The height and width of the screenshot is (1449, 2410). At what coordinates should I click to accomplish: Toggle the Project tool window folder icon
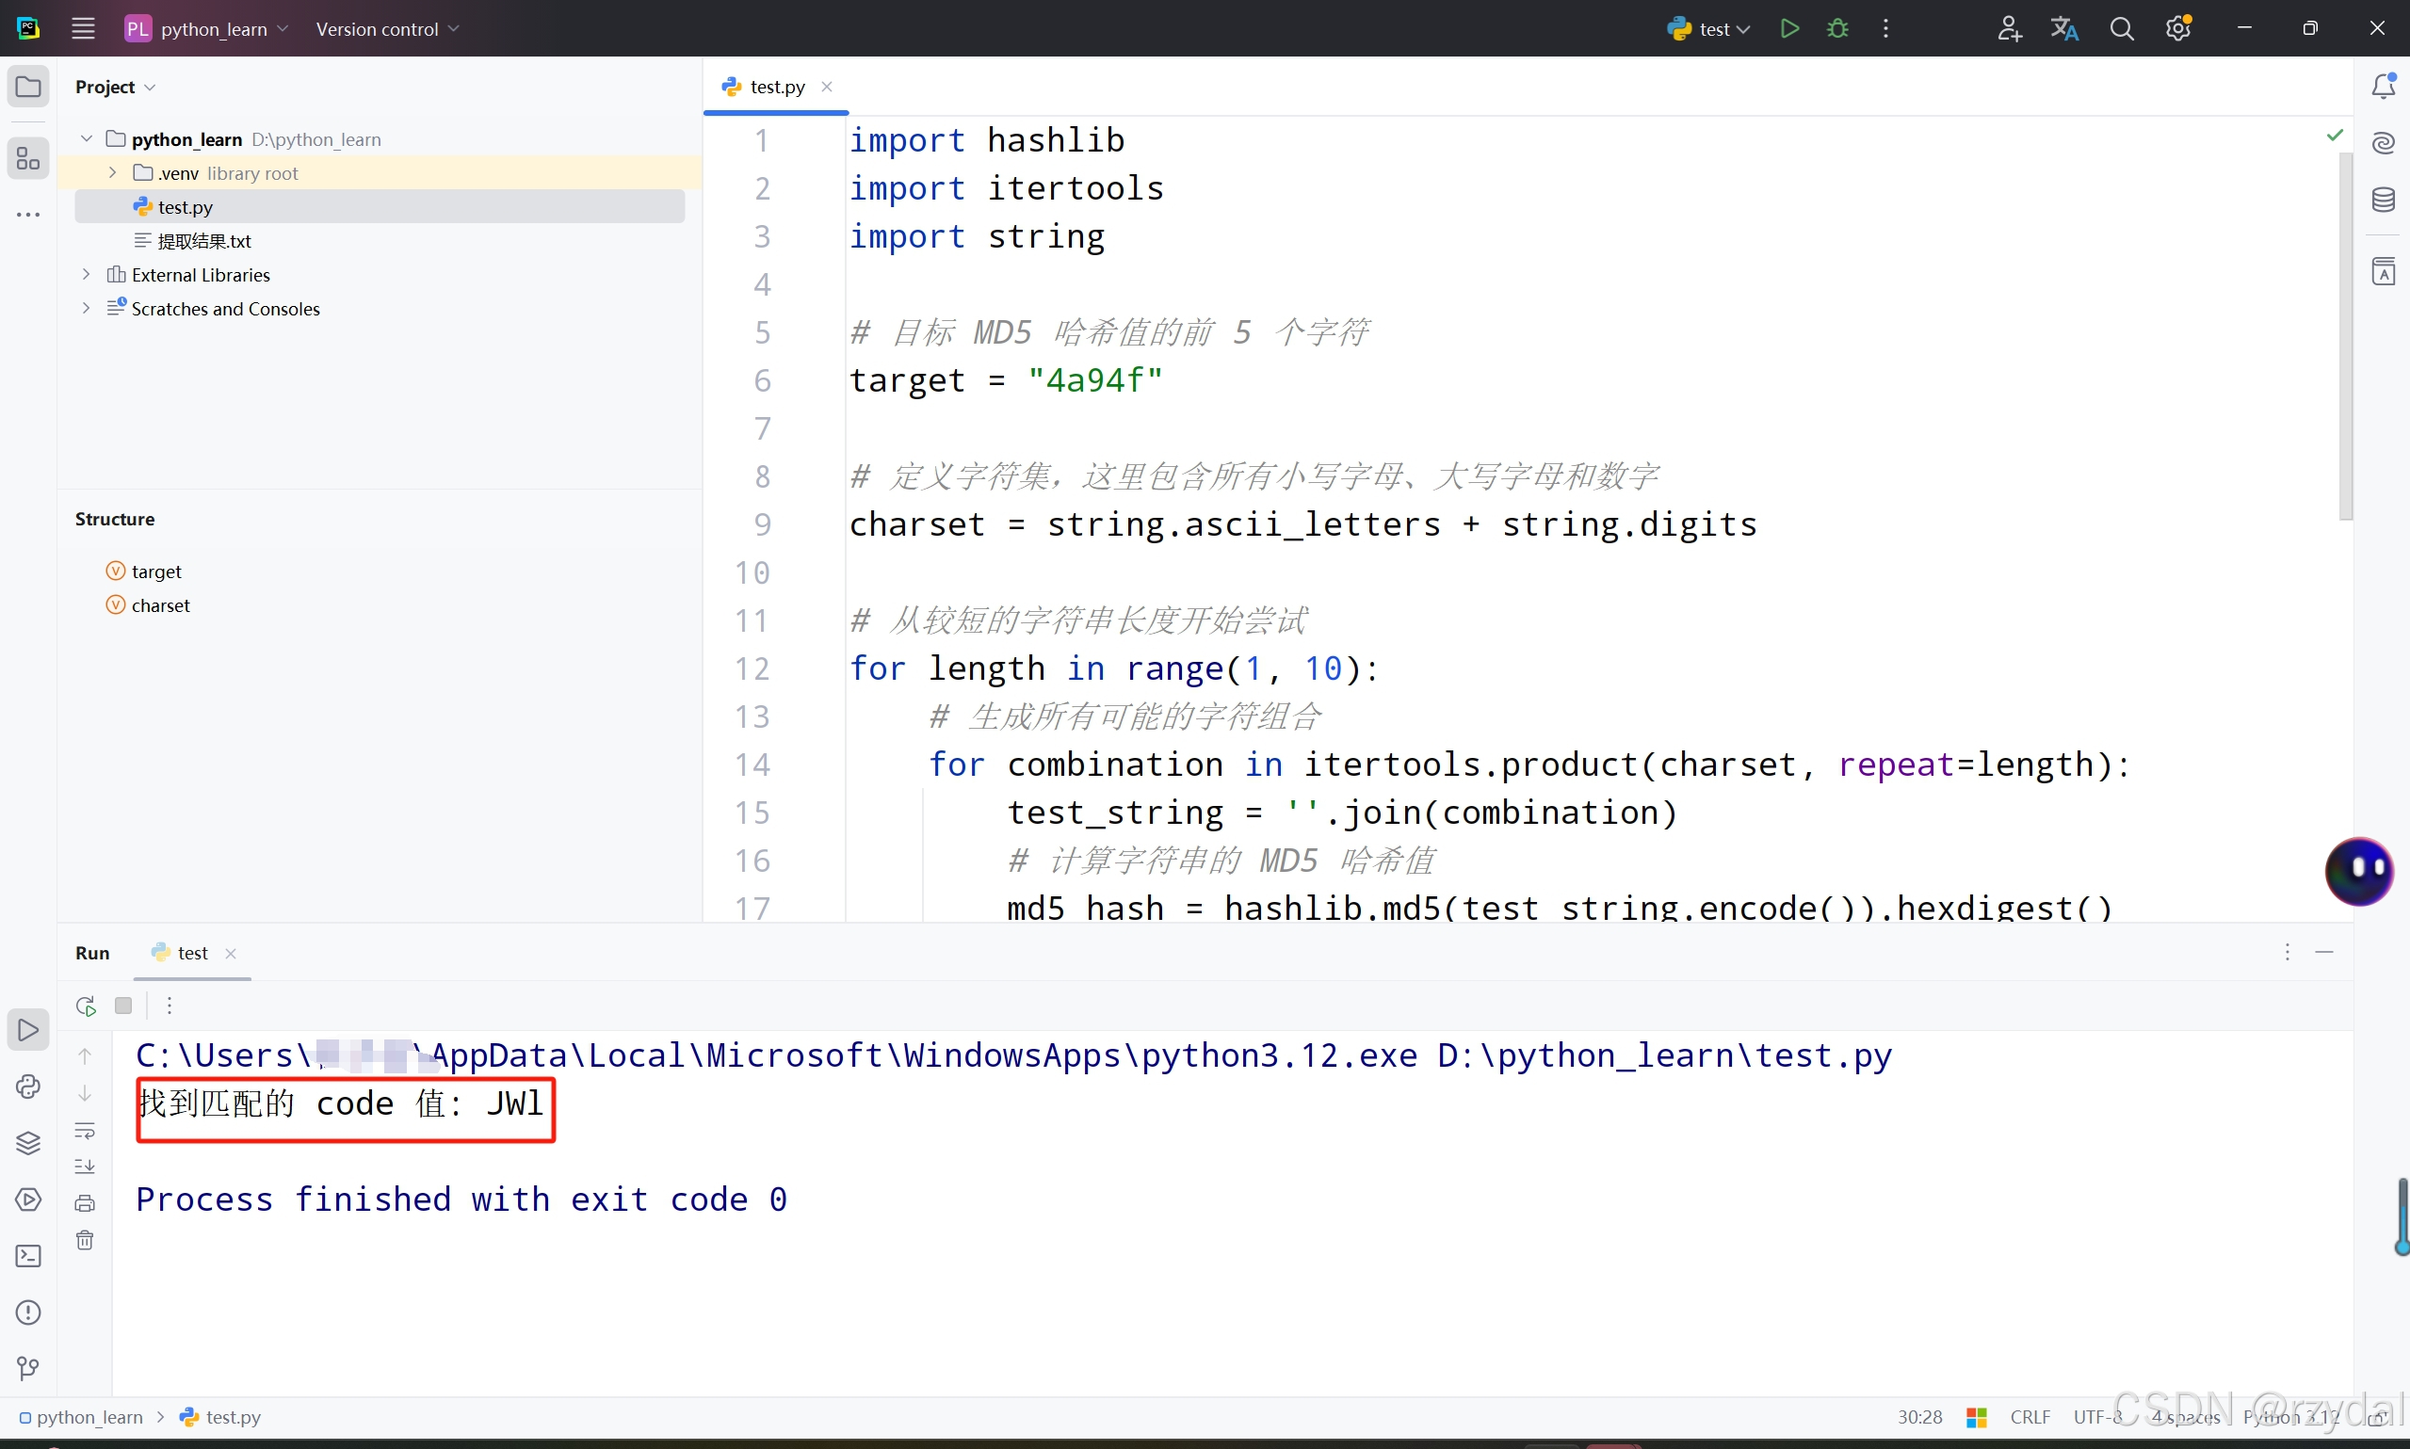point(28,86)
